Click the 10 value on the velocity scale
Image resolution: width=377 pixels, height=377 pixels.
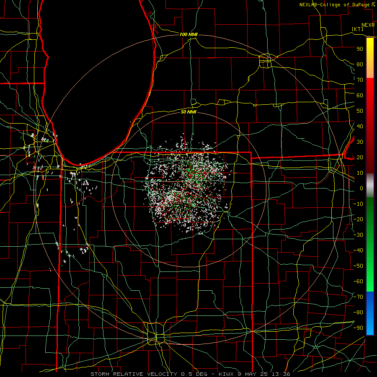360,173
